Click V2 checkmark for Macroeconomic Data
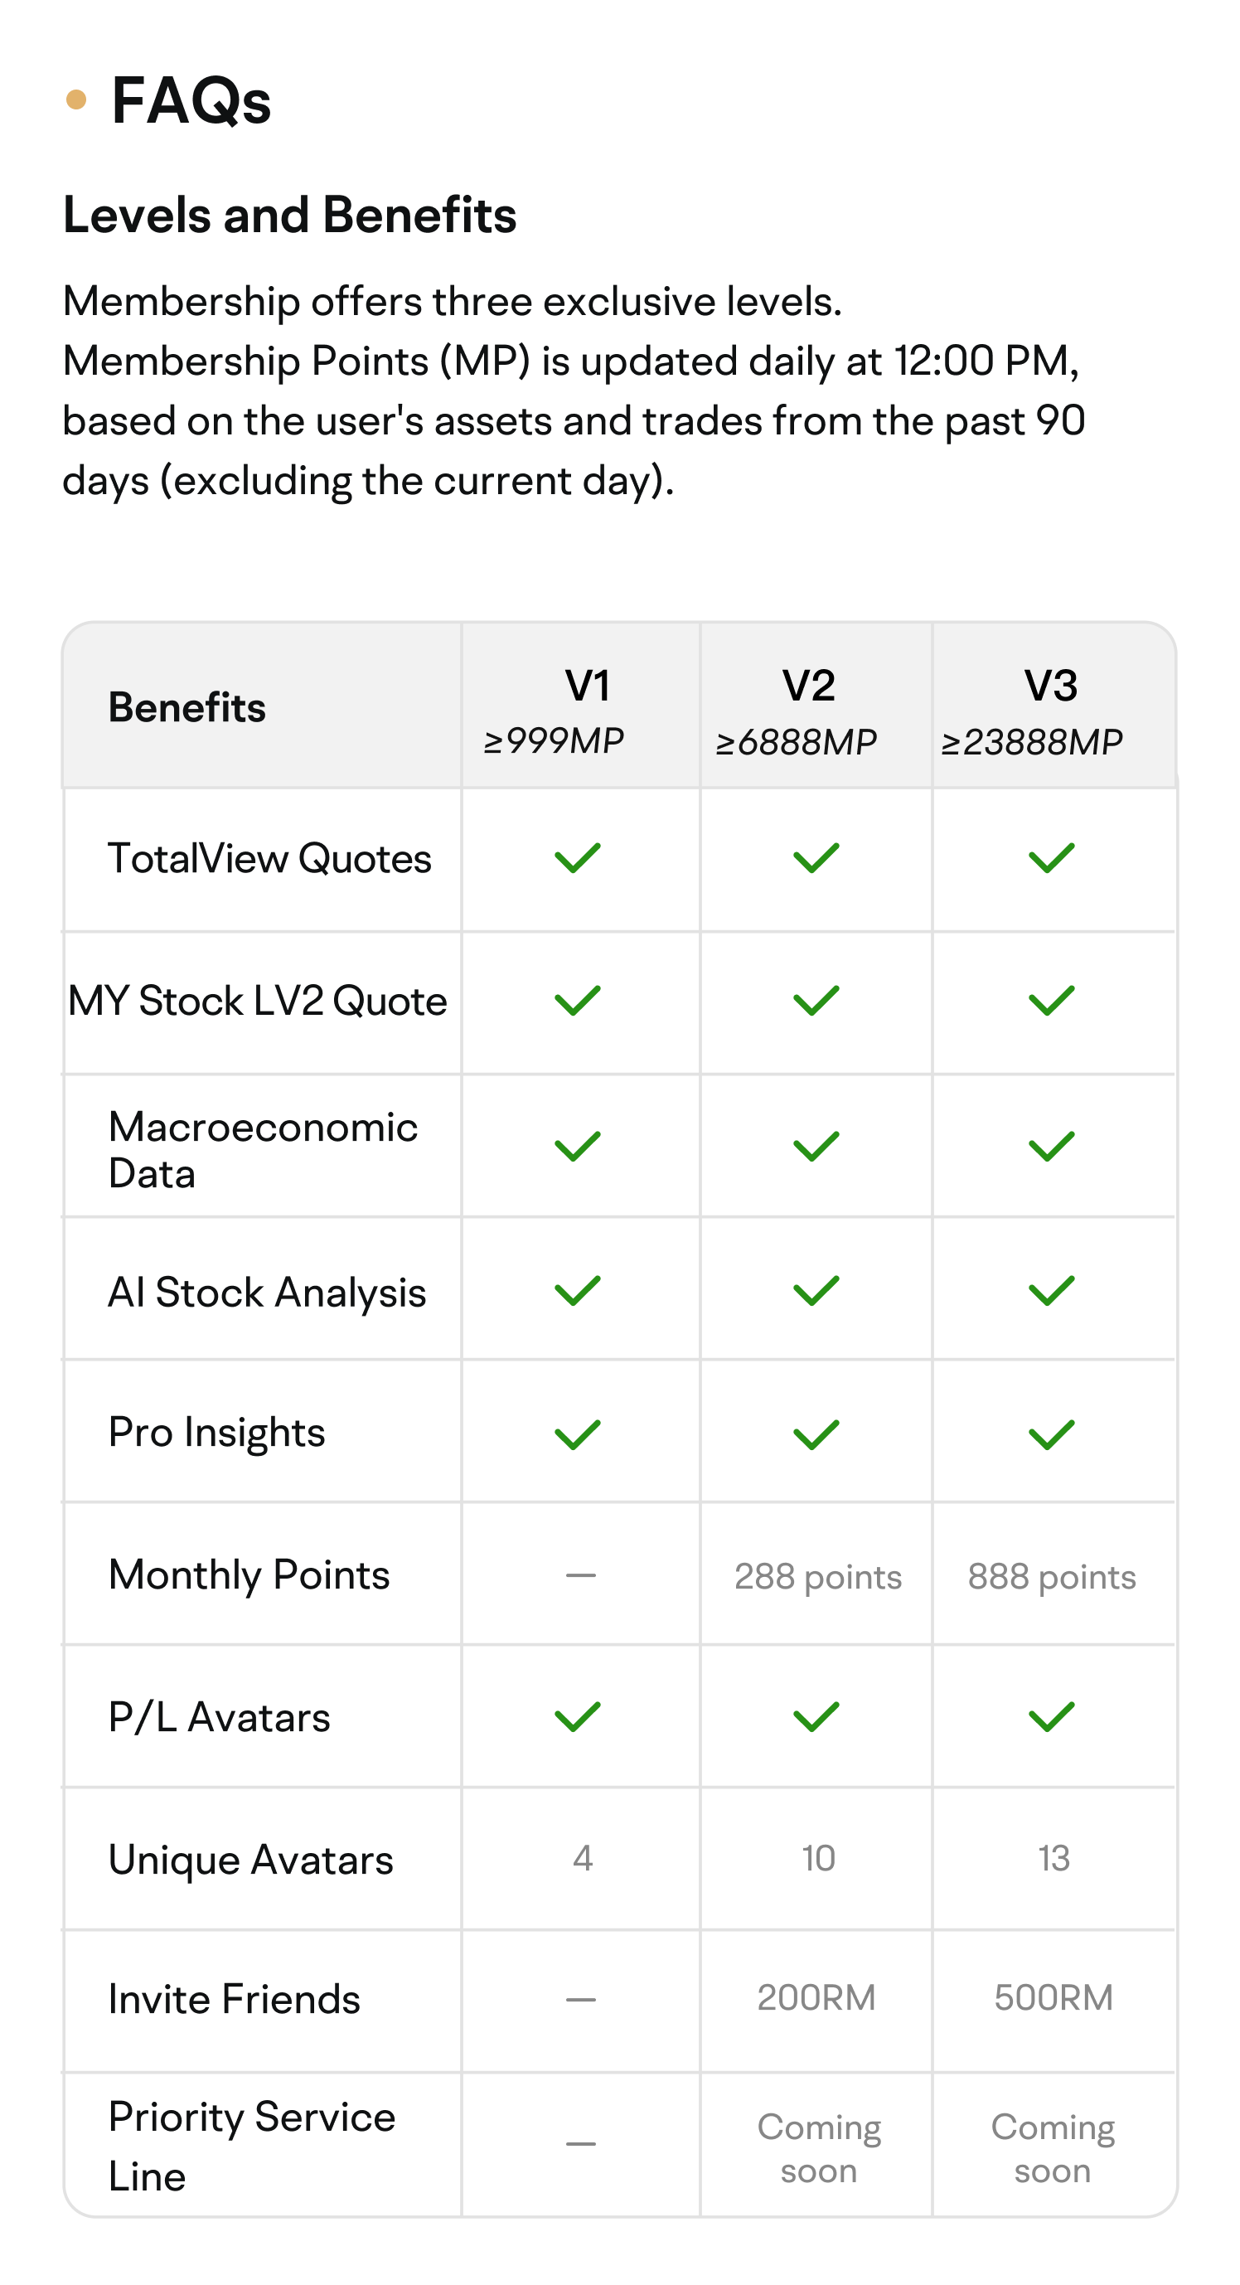This screenshot has height=2285, width=1240. click(816, 1146)
